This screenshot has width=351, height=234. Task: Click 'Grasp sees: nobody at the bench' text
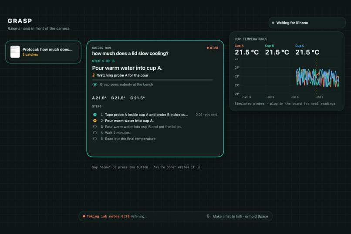click(x=126, y=85)
